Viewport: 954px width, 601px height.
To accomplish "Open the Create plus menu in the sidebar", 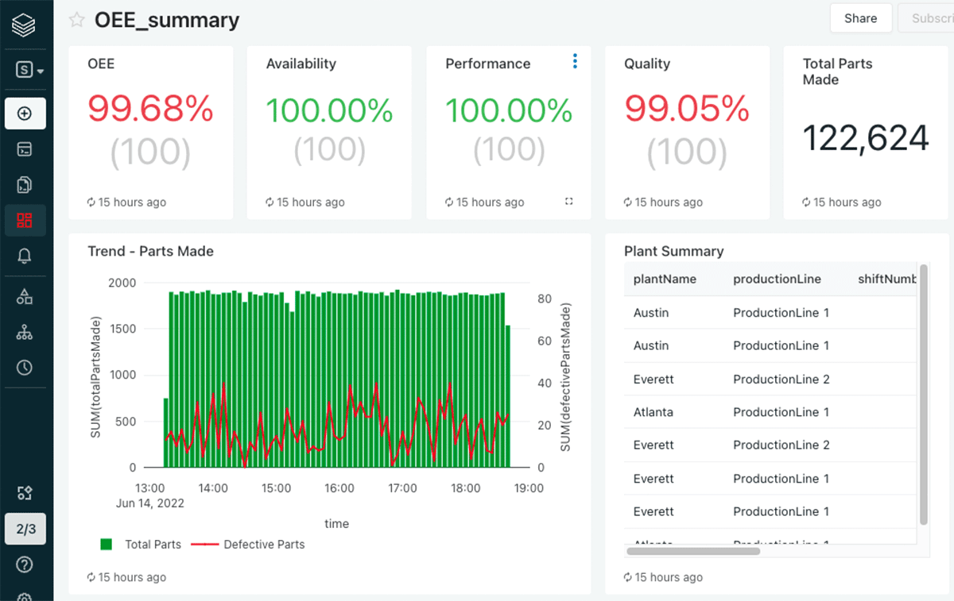I will pos(25,114).
